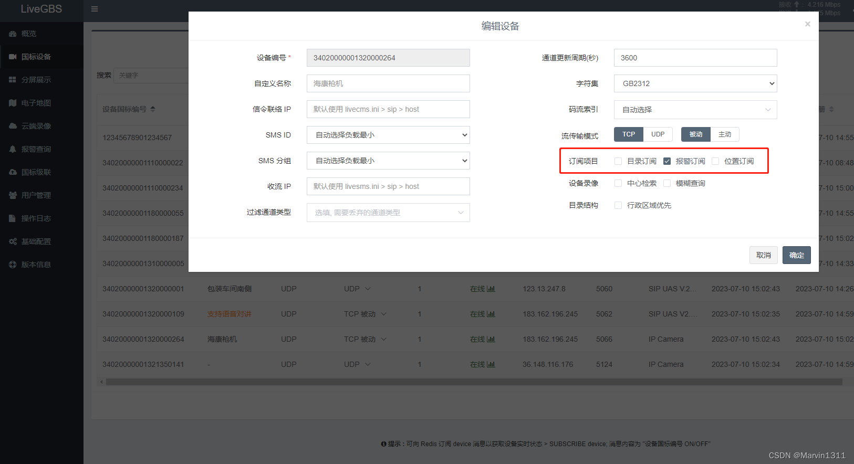Click the globe icon for 版本信息
This screenshot has height=464, width=854.
[13, 265]
